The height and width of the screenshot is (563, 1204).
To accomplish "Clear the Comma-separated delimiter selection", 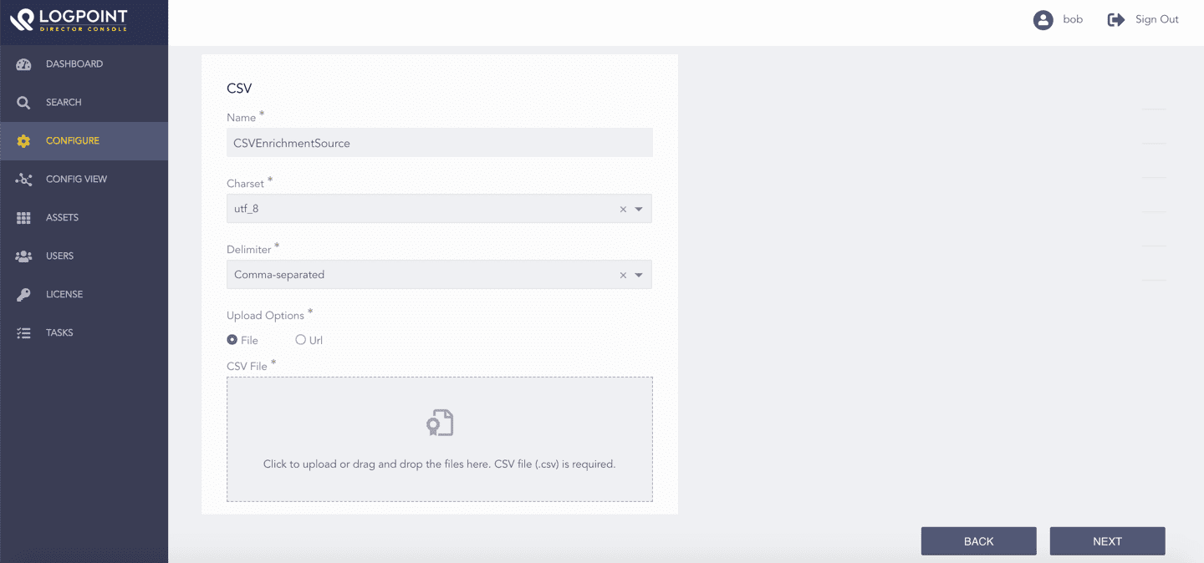I will point(623,276).
